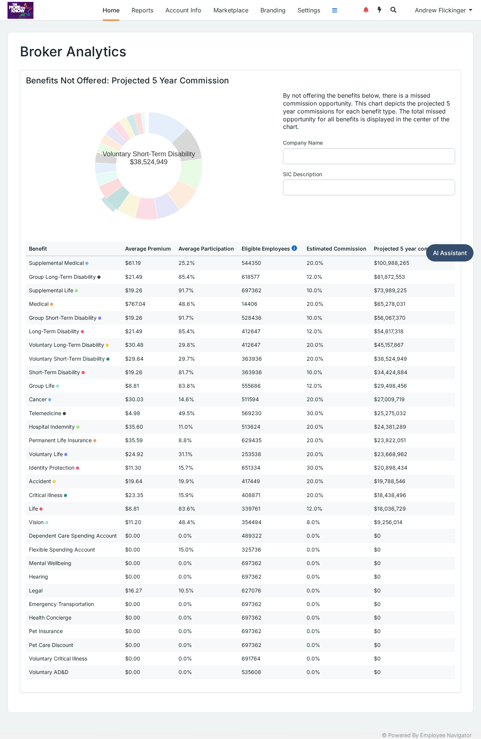Expand the Andrew Flickinger user dropdown

click(443, 10)
